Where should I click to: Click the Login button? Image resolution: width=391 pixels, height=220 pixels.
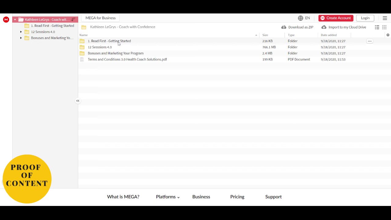click(365, 18)
